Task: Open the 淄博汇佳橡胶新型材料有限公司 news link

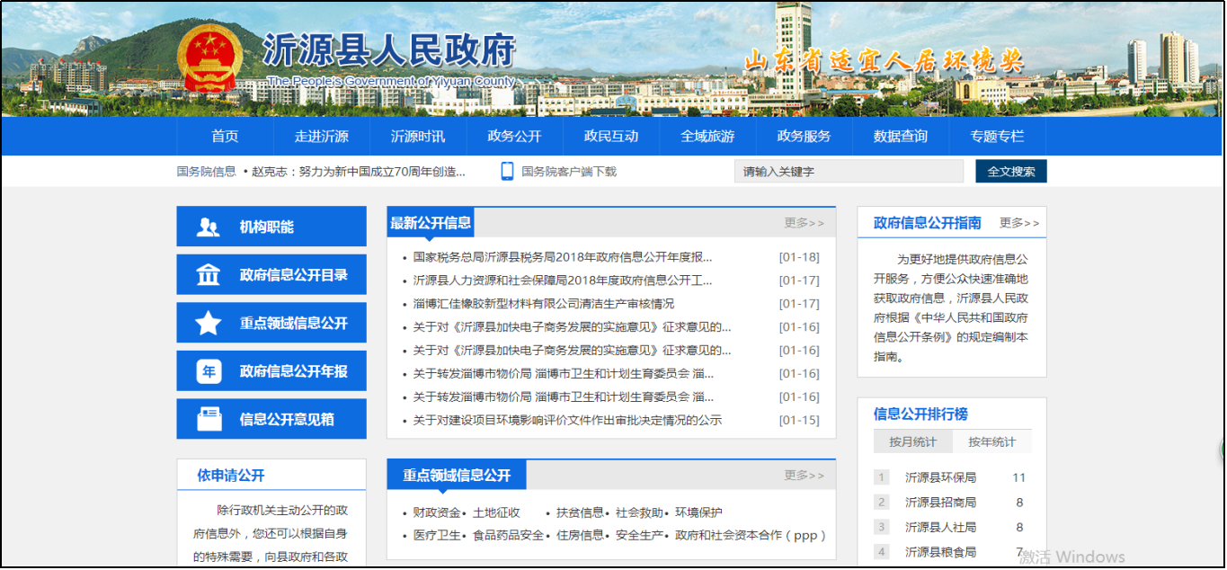Action: click(x=543, y=304)
